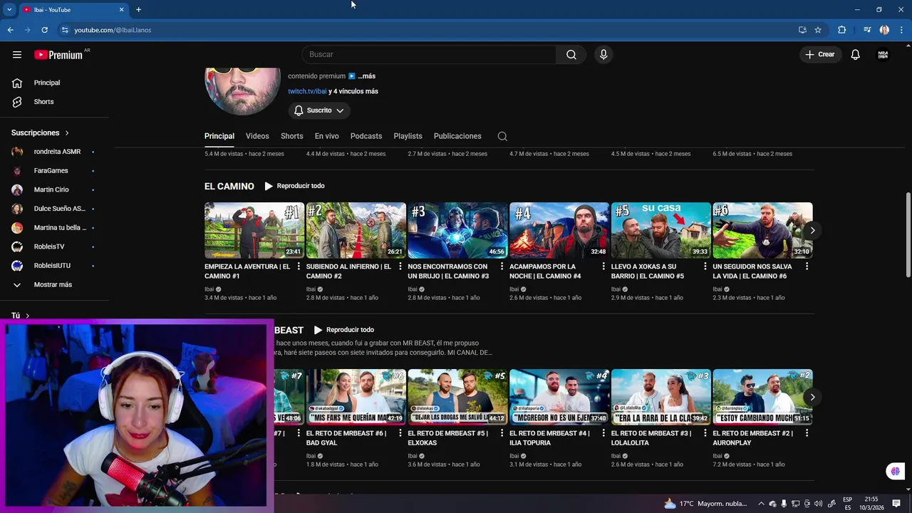
Task: Open twitch.tv/ibai link
Action: (307, 91)
